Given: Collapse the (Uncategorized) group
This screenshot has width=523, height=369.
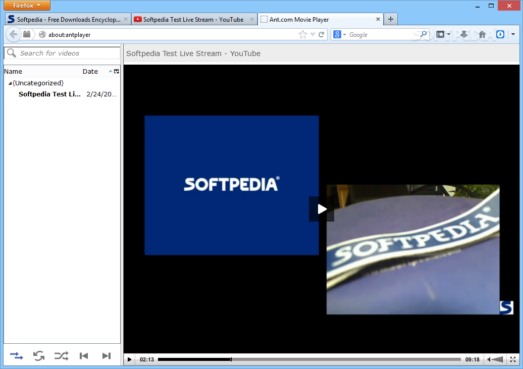Looking at the screenshot, I should [x=10, y=83].
